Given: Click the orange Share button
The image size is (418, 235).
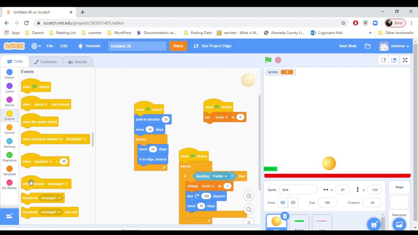Looking at the screenshot, I should tap(178, 46).
